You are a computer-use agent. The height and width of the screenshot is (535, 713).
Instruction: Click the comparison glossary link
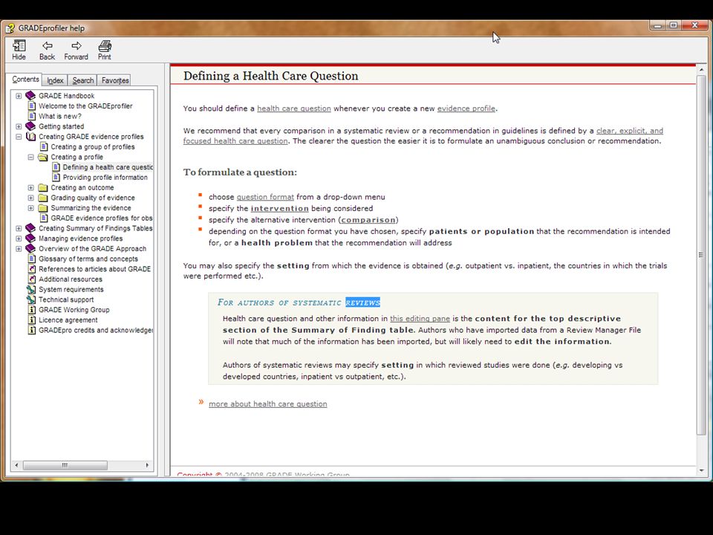[368, 220]
